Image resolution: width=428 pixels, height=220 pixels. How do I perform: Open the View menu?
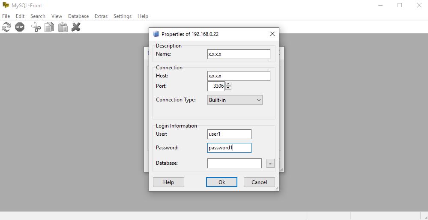point(57,16)
